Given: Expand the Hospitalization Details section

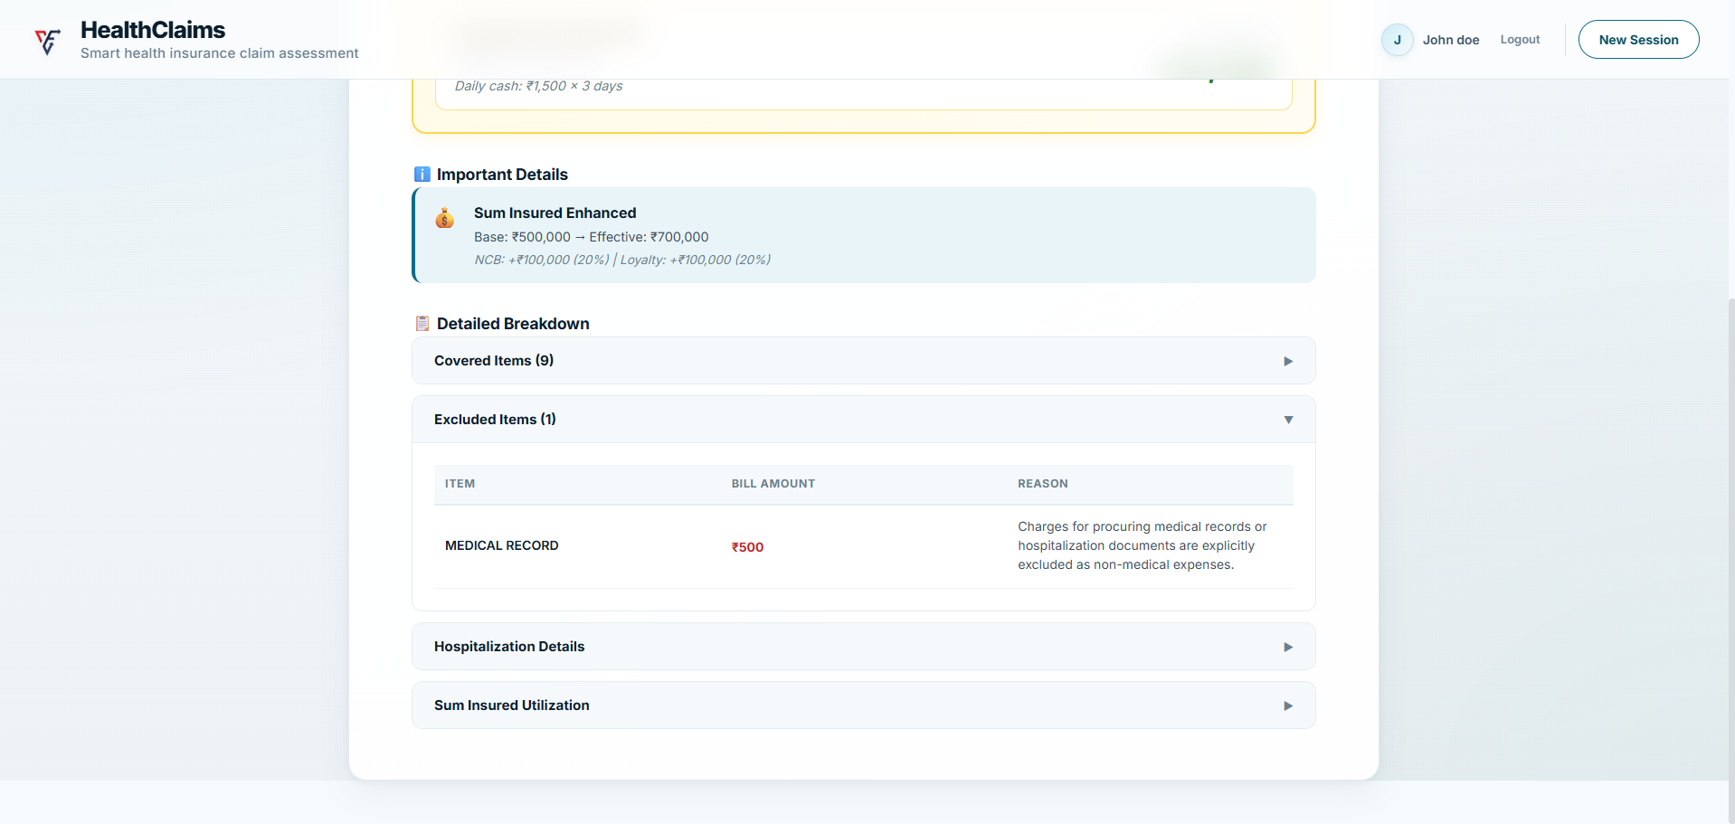Looking at the screenshot, I should click(863, 647).
